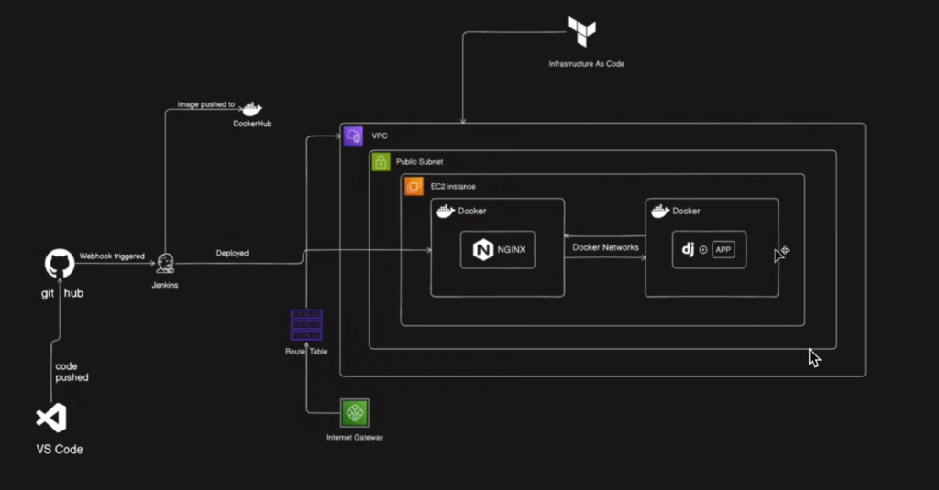This screenshot has height=490, width=939.
Task: Select the Jenkins butler icon
Action: [166, 264]
